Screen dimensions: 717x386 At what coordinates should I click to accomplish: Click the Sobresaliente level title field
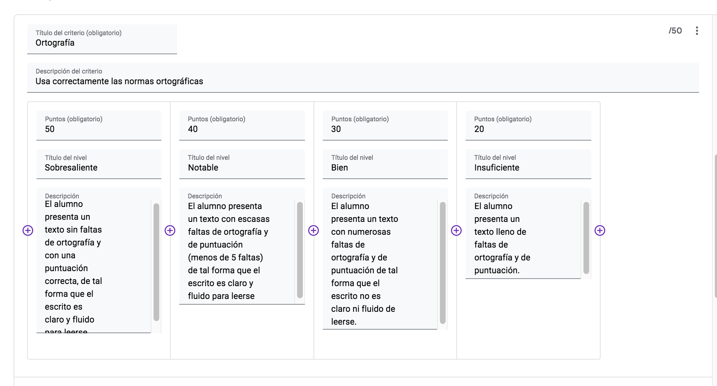pyautogui.click(x=99, y=168)
